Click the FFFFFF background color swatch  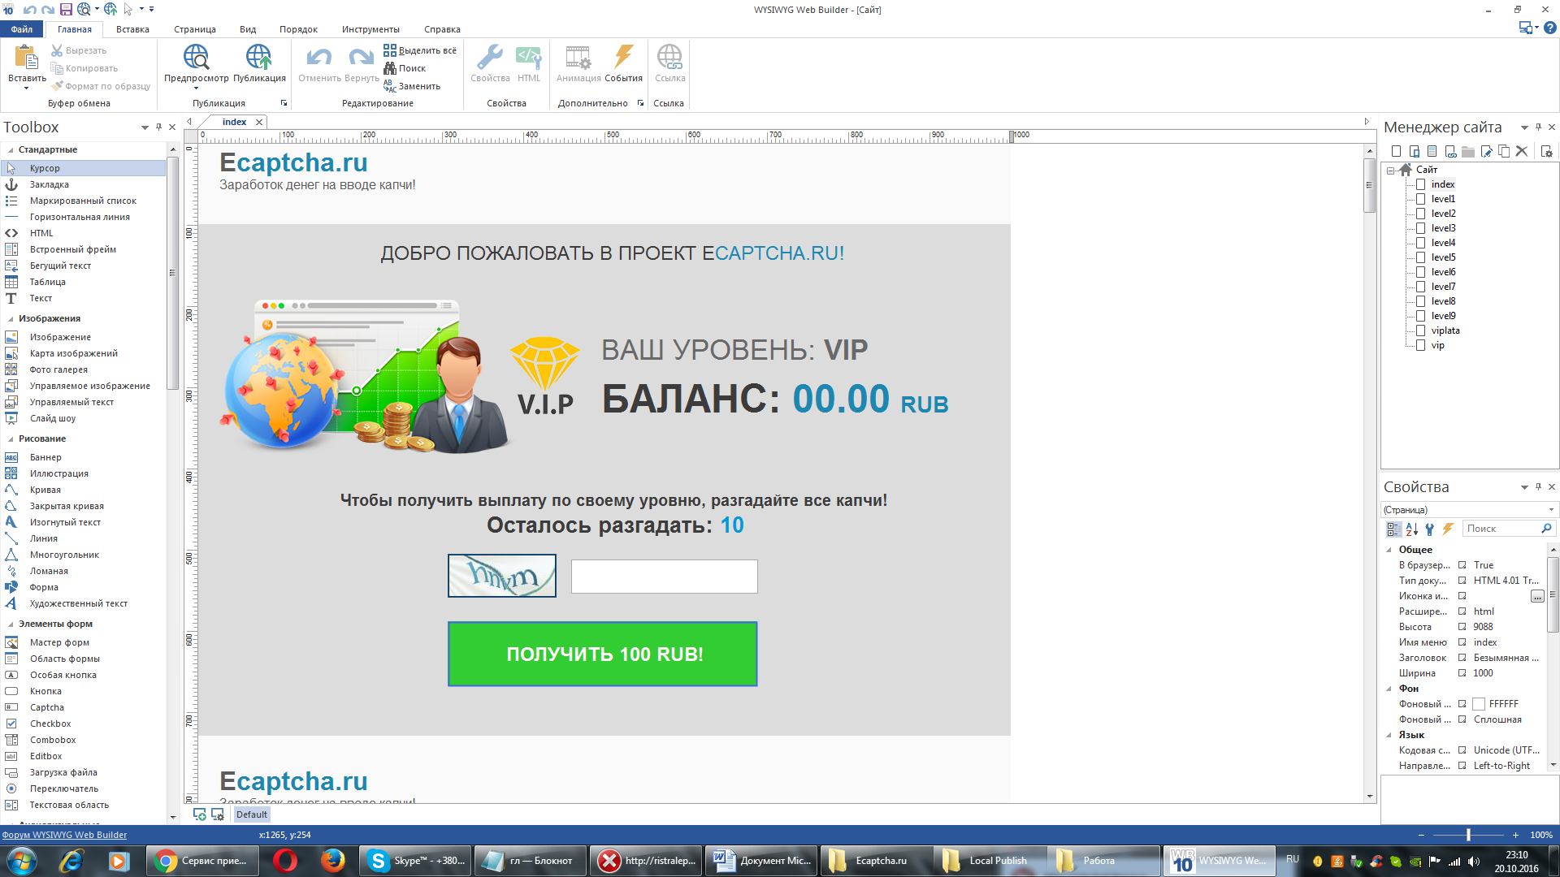(1479, 704)
